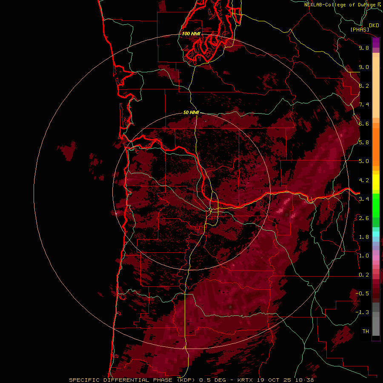Click the 9.8 value on the color scale

coord(364,48)
